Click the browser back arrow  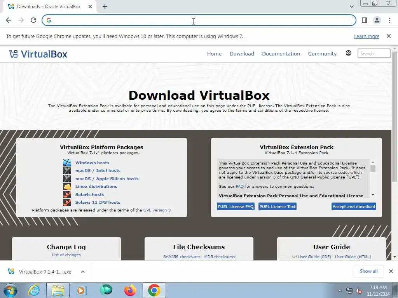pos(9,20)
